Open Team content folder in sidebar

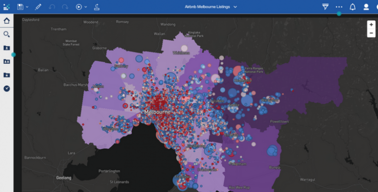click(x=6, y=61)
